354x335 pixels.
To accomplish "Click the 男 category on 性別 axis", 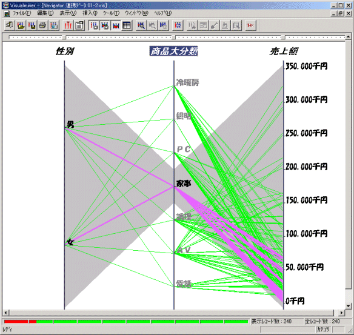I will tap(70, 124).
